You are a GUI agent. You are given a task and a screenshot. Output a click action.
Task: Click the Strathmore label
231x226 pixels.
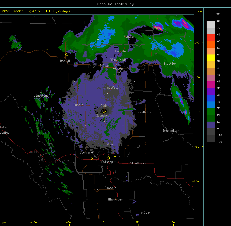(138, 163)
